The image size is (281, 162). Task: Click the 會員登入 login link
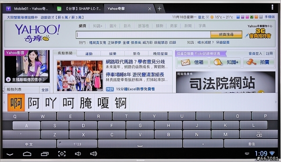click(x=255, y=53)
